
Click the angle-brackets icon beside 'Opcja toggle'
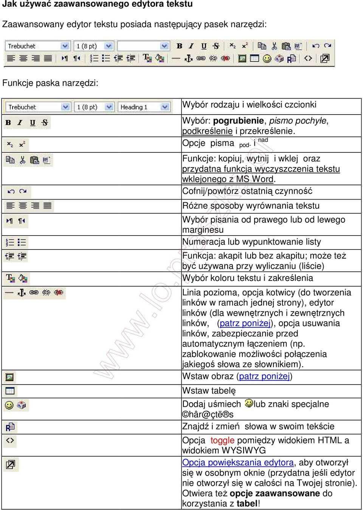(10, 440)
